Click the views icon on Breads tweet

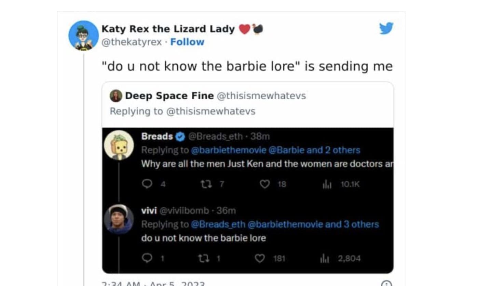(x=326, y=185)
